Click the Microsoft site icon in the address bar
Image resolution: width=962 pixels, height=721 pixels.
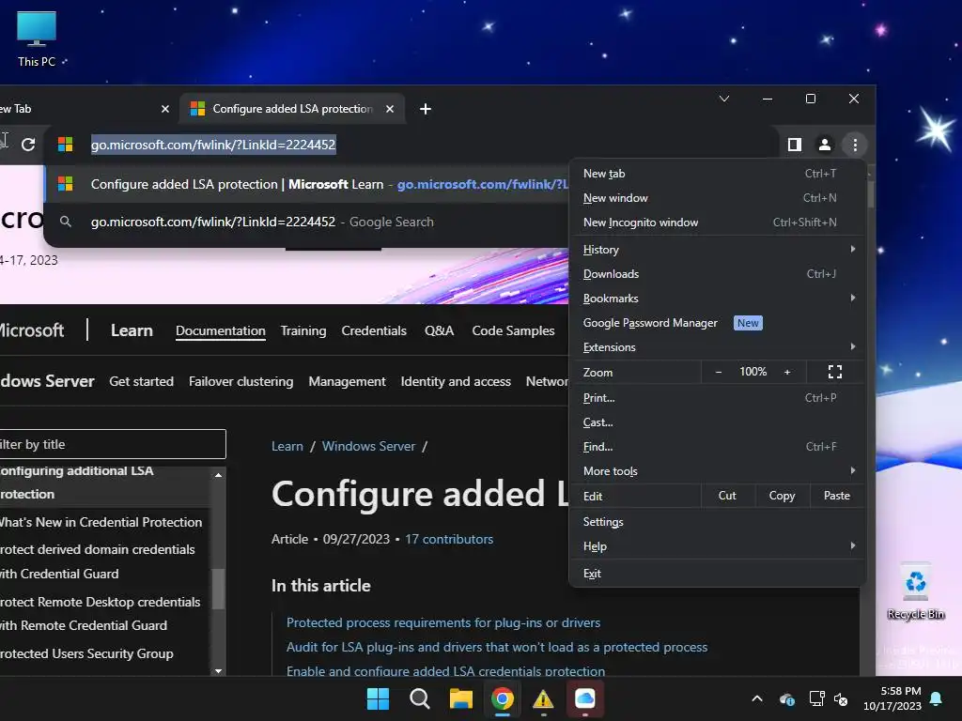(x=65, y=145)
